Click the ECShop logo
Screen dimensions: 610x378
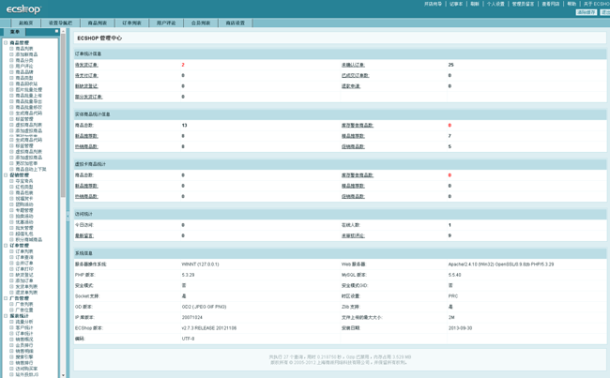[23, 8]
